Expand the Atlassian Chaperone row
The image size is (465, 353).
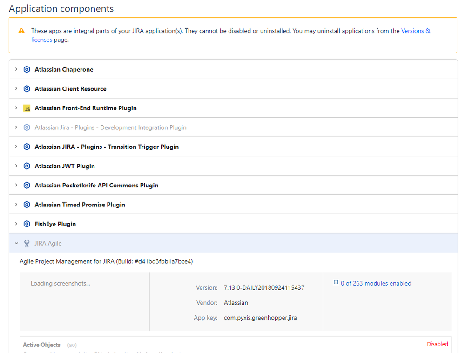click(16, 69)
